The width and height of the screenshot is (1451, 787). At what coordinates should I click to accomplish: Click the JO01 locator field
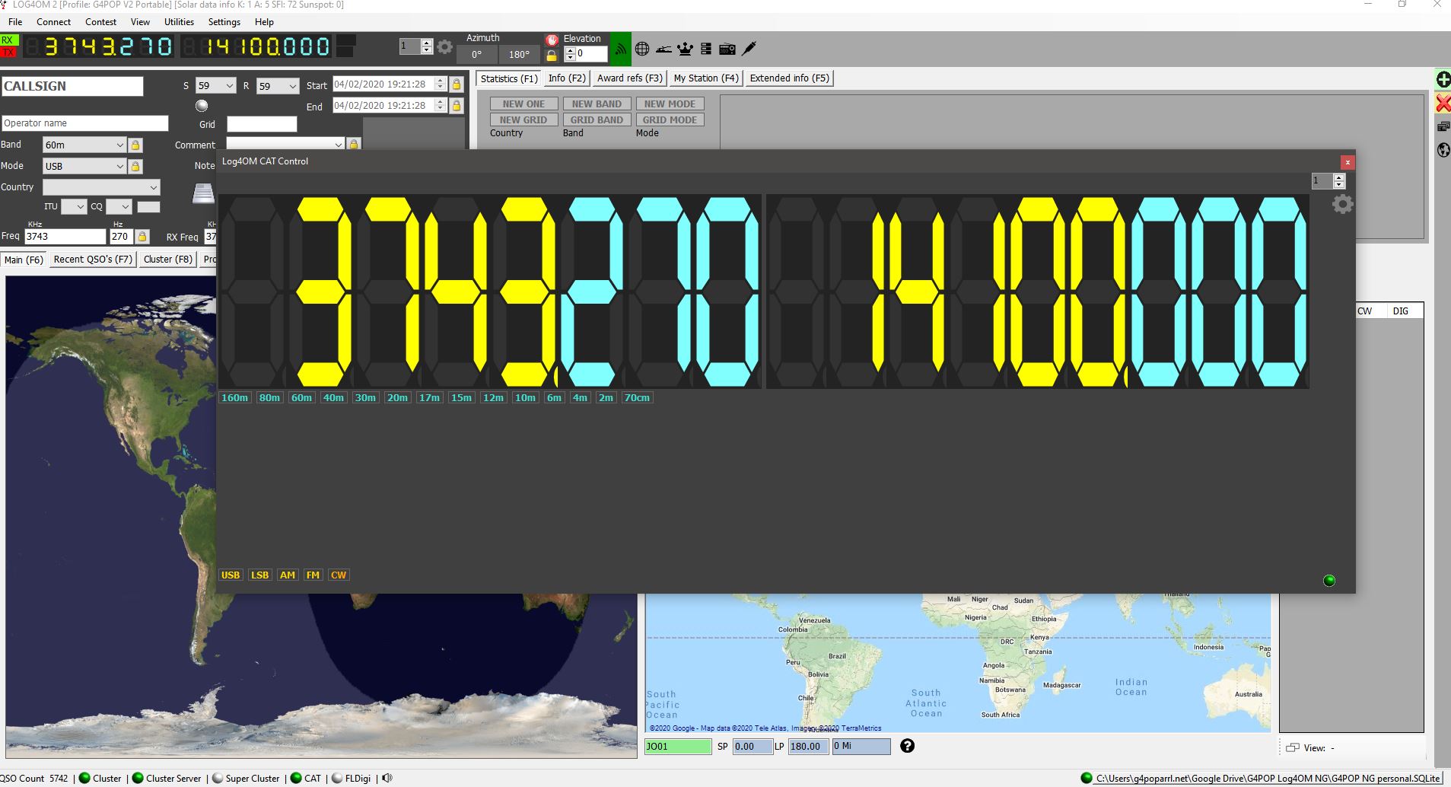(678, 747)
